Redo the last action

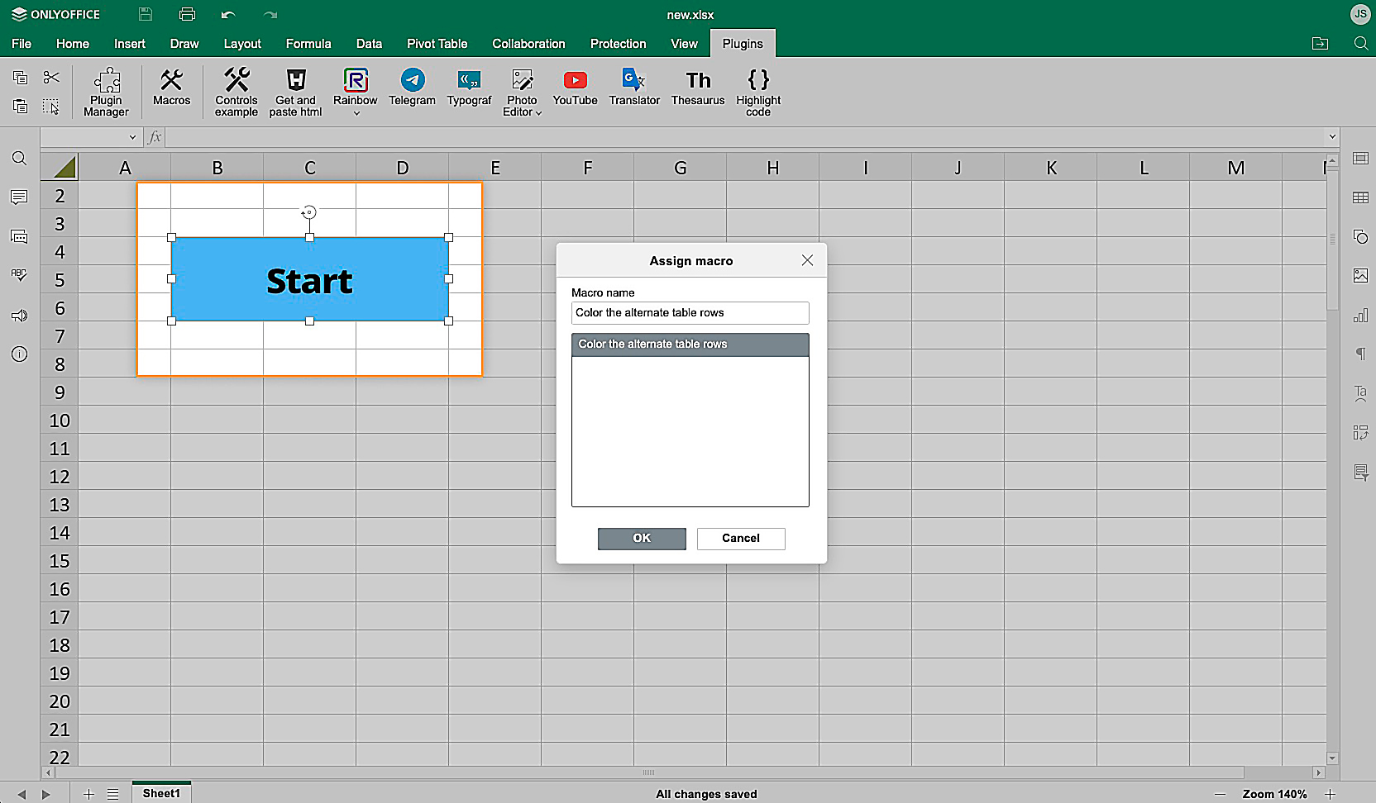pos(270,14)
